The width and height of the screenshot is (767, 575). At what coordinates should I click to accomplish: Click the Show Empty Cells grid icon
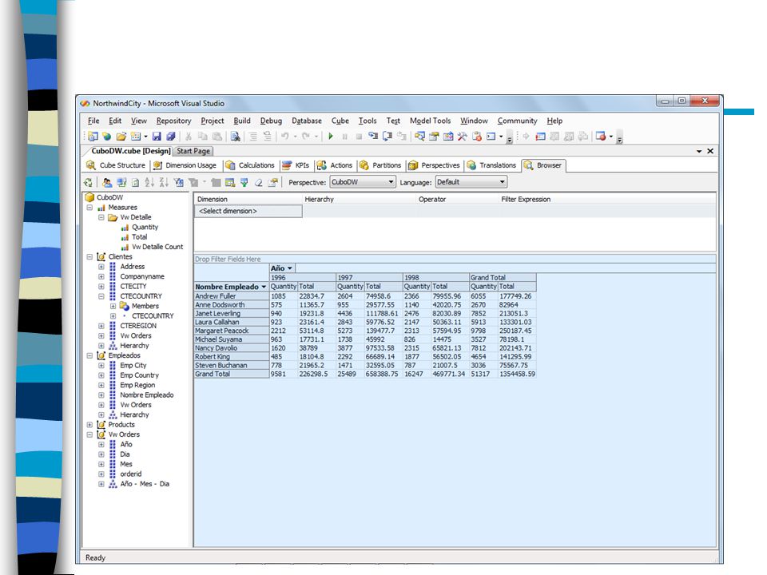230,182
